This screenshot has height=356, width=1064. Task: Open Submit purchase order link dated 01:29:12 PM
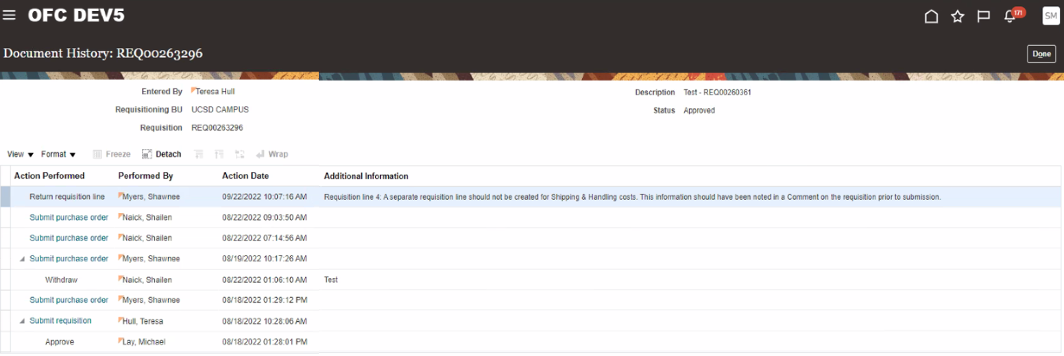69,300
